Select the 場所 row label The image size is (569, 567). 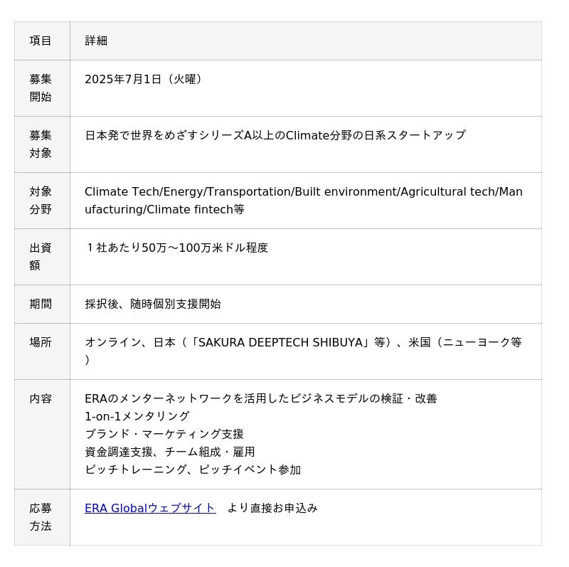(x=41, y=342)
